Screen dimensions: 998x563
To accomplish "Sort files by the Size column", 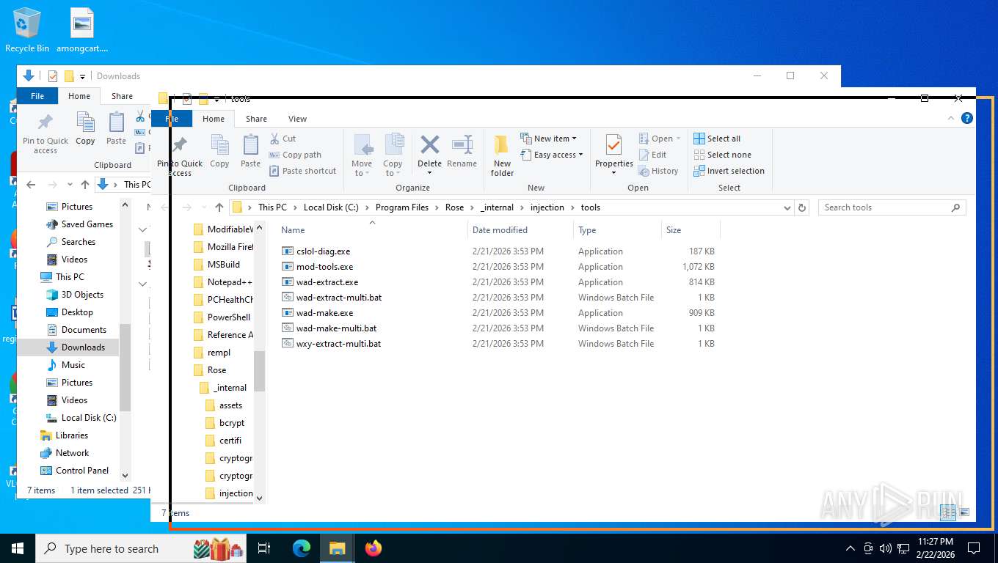I will (x=691, y=230).
